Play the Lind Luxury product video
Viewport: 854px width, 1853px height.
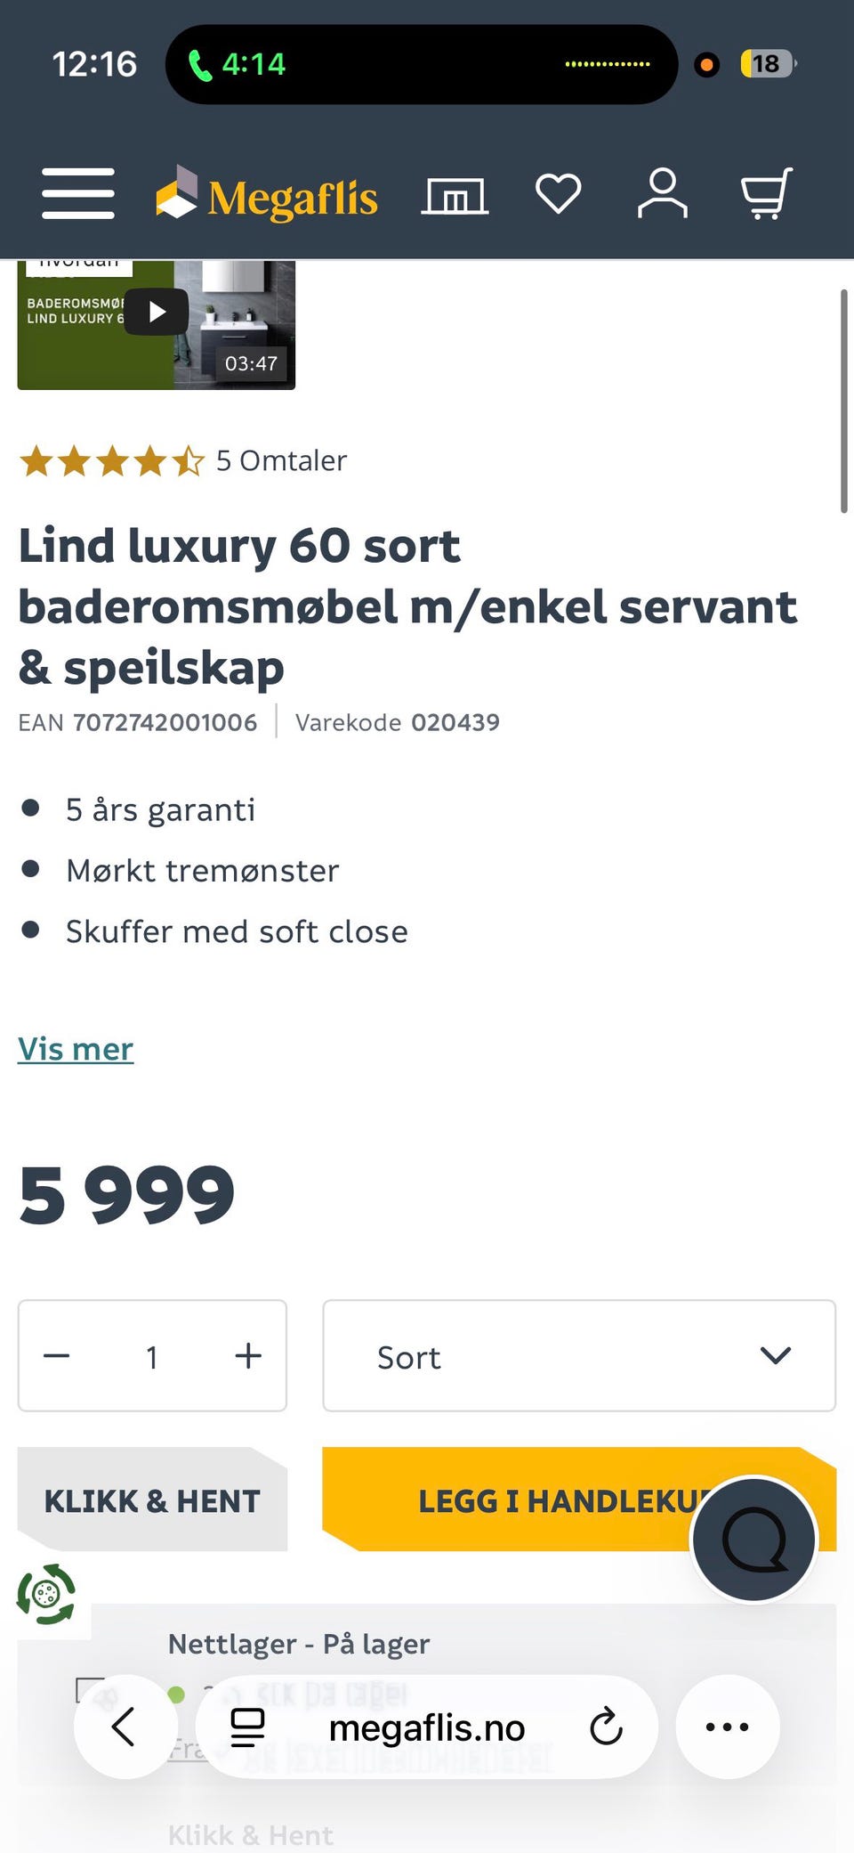157,312
